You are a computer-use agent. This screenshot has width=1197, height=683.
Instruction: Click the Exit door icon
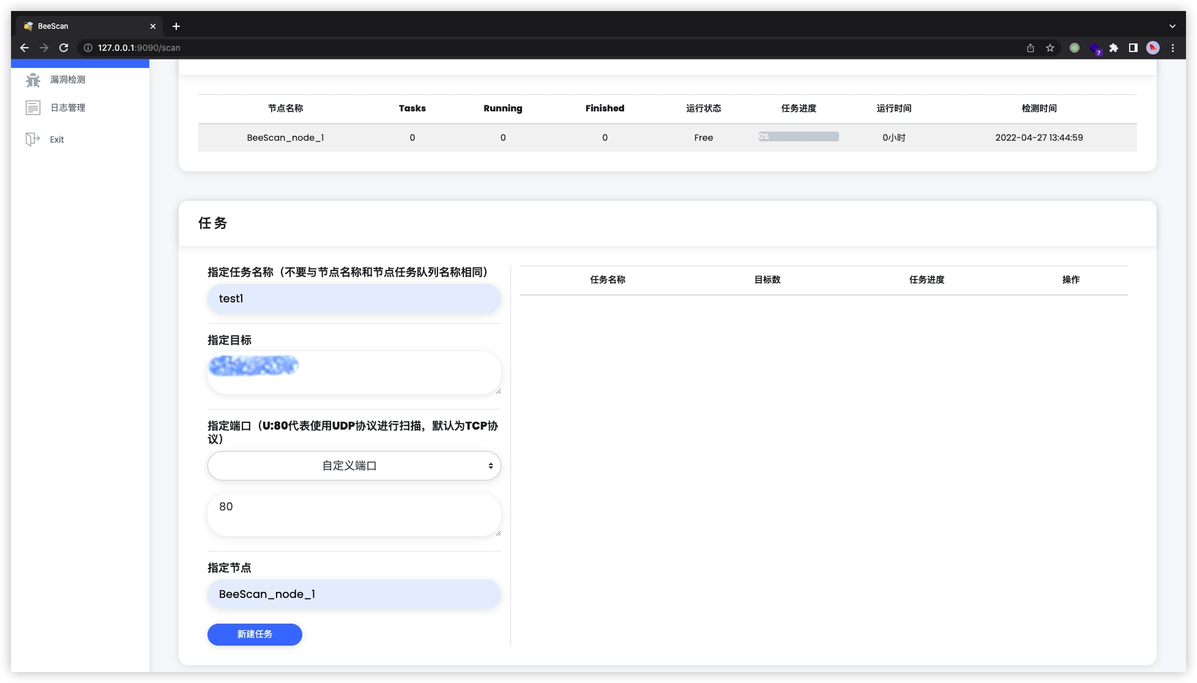pos(32,140)
